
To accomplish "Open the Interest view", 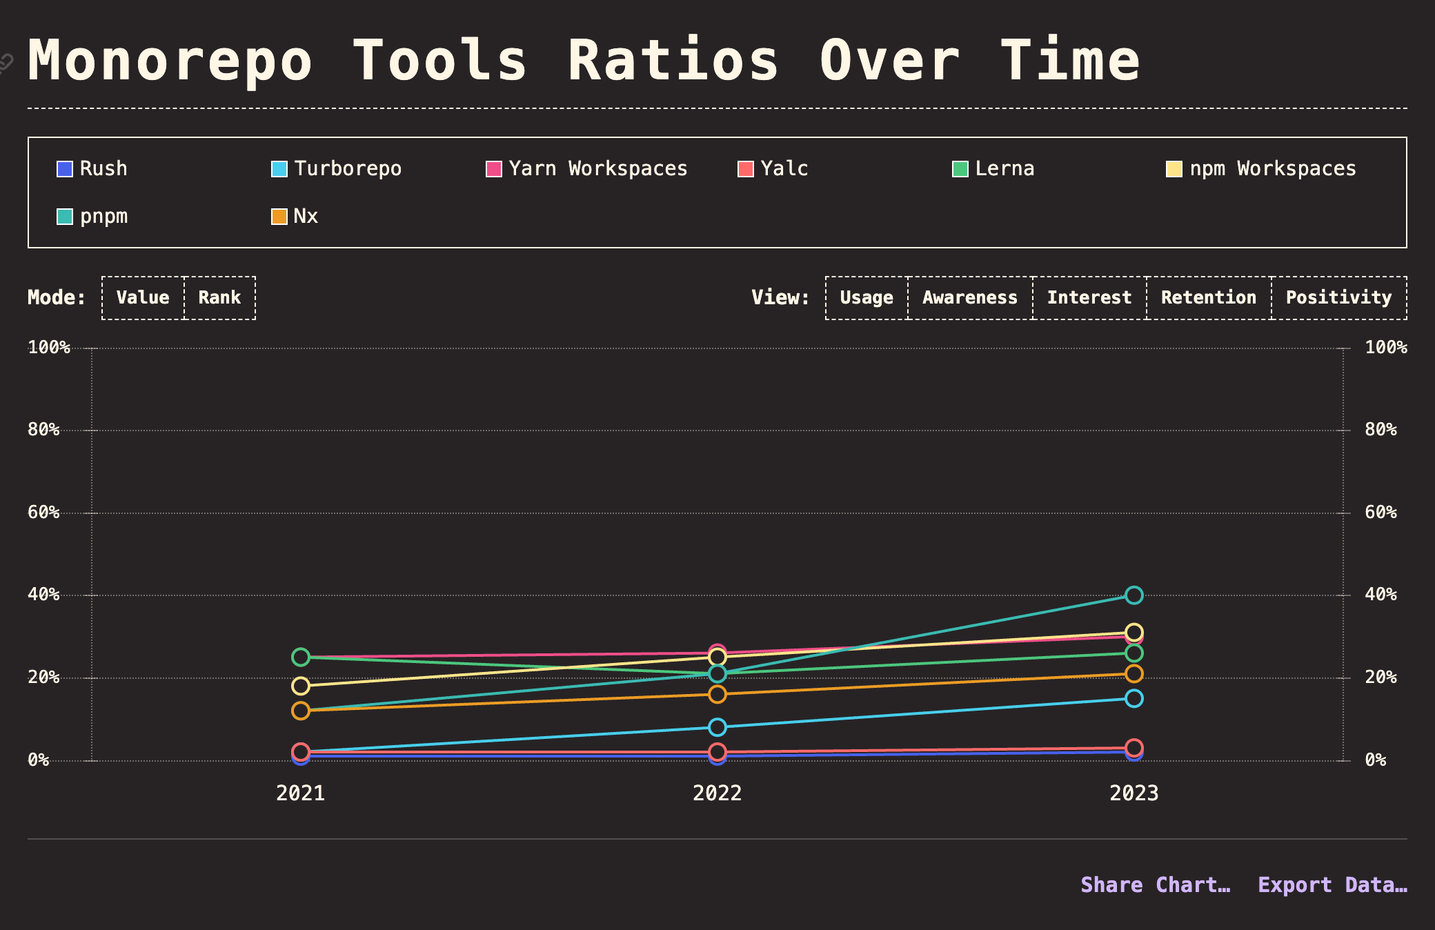I will pyautogui.click(x=1088, y=297).
